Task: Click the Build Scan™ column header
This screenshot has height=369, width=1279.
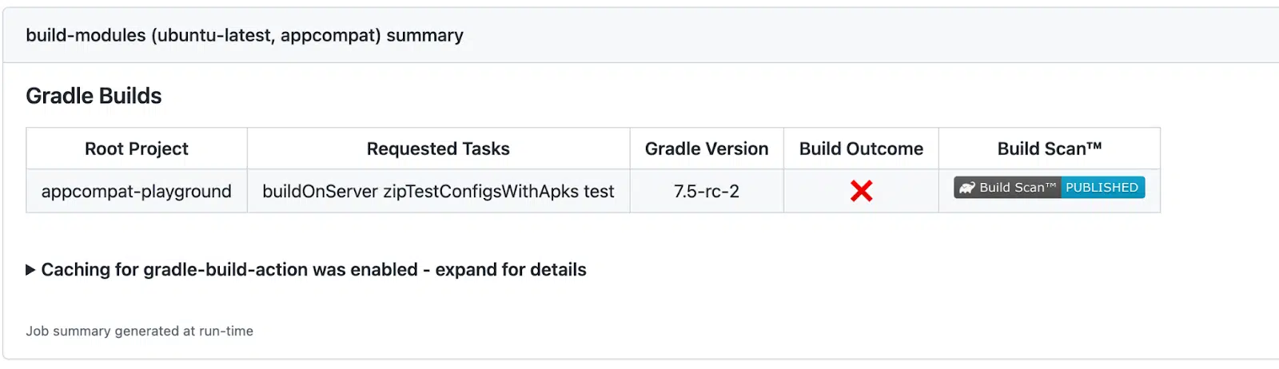Action: coord(1050,149)
